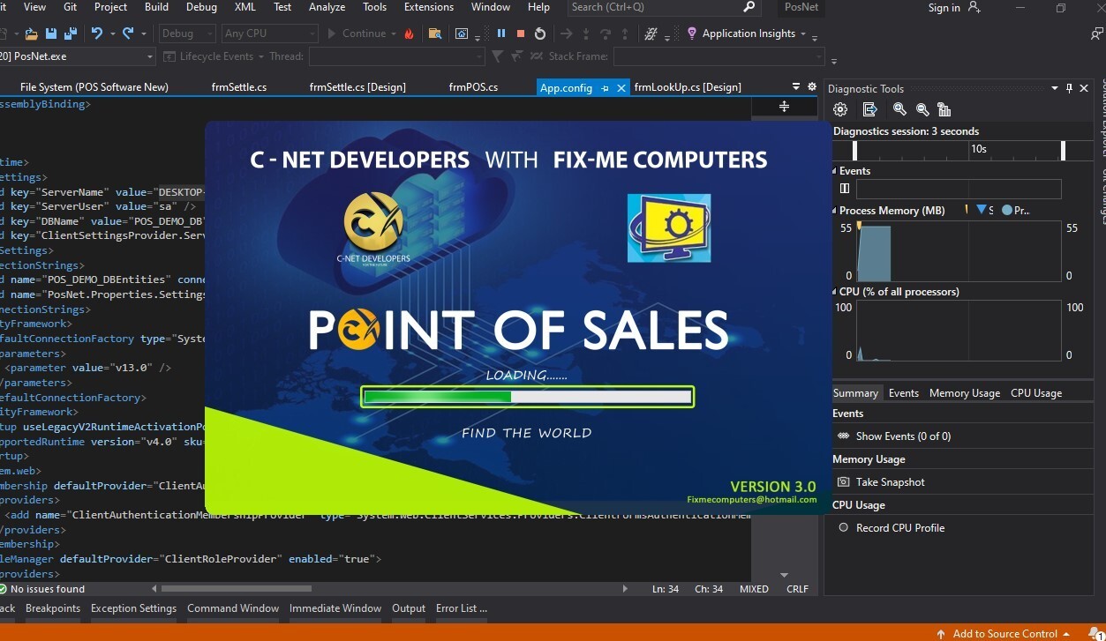Click the horizontal scrollbar in the editor
Image resolution: width=1106 pixels, height=641 pixels.
pos(236,589)
